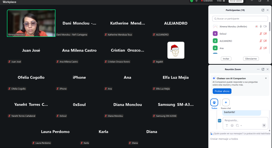The width and height of the screenshot is (272, 148).
Task: Pop out the Participantes panel
Action: point(263,10)
